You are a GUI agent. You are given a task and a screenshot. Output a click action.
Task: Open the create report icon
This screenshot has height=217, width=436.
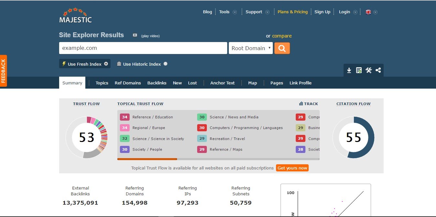359,70
